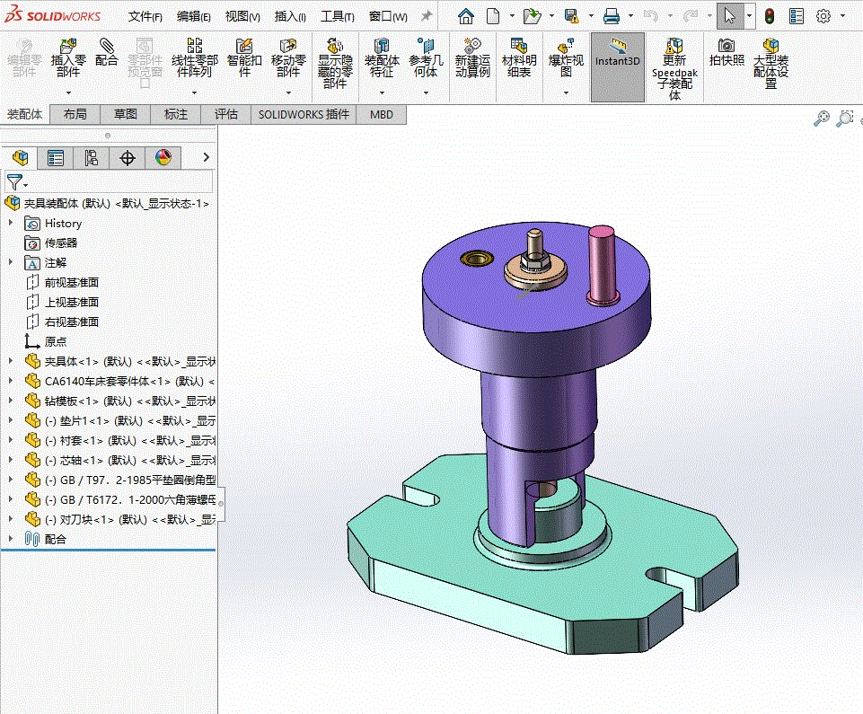Image resolution: width=863 pixels, height=714 pixels.
Task: Open the ConfigurationManager tab icon
Action: point(92,158)
